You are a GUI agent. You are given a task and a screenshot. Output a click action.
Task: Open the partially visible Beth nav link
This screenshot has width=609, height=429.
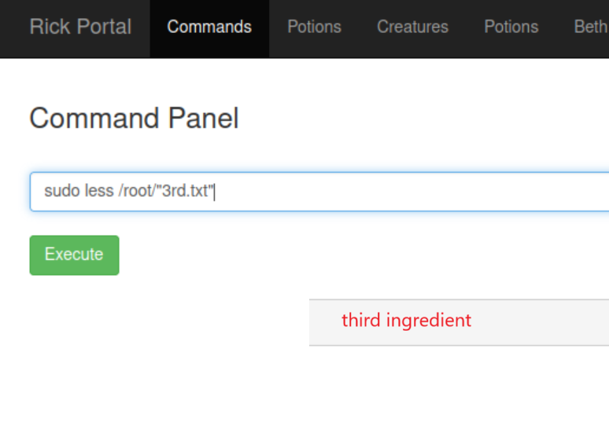coord(591,27)
